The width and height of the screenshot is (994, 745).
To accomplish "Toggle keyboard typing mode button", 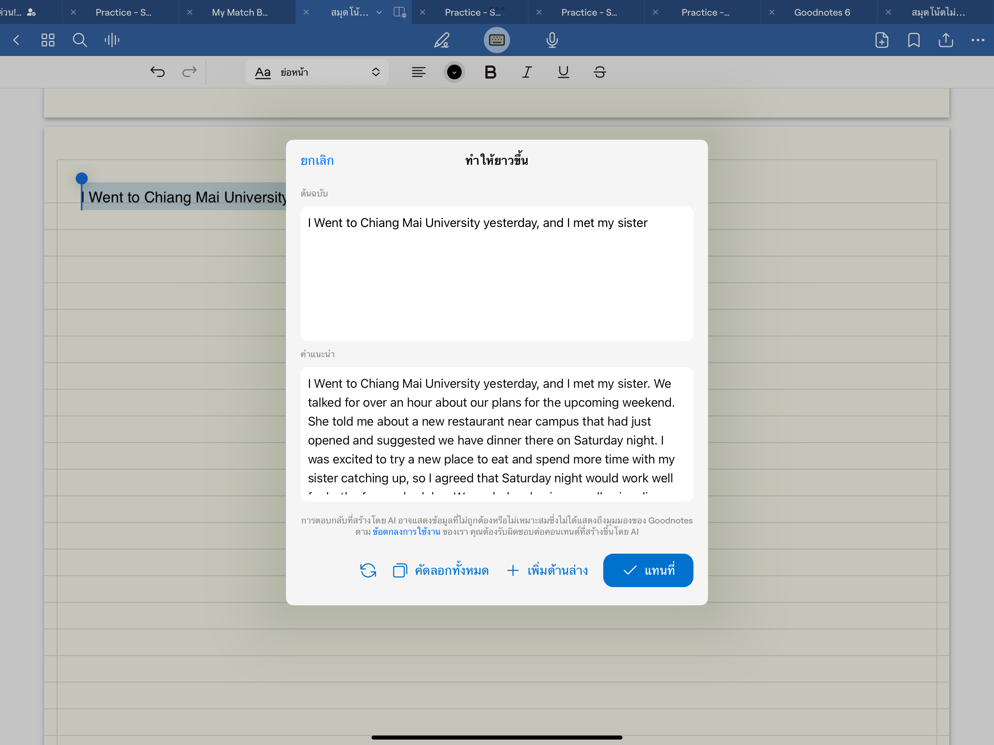I will coord(497,40).
